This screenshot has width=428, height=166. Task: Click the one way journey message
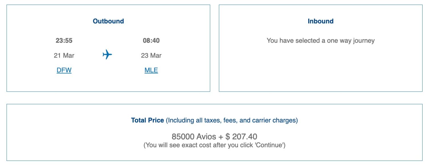[x=321, y=40]
